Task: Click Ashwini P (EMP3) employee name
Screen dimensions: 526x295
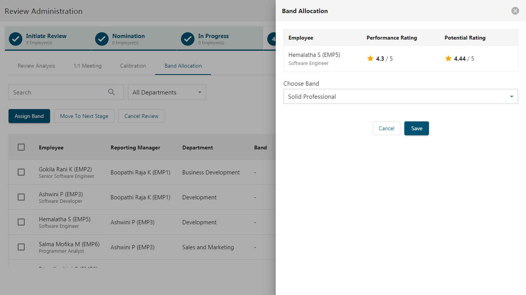Action: 61,194
